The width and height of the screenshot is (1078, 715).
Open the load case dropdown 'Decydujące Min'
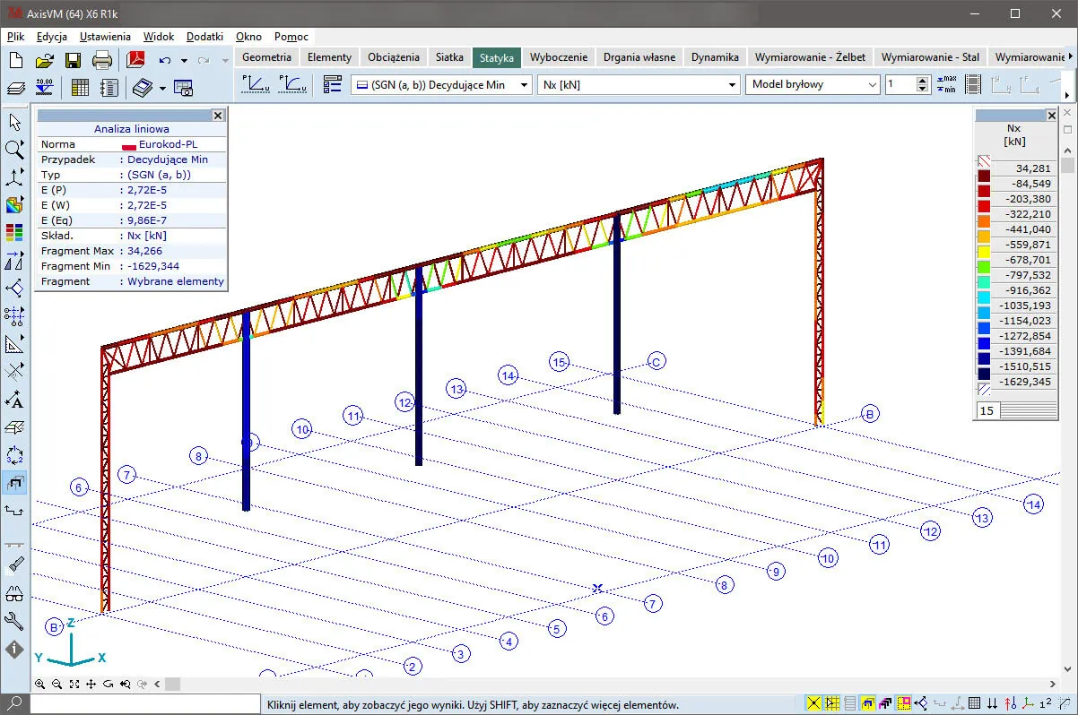click(x=440, y=84)
